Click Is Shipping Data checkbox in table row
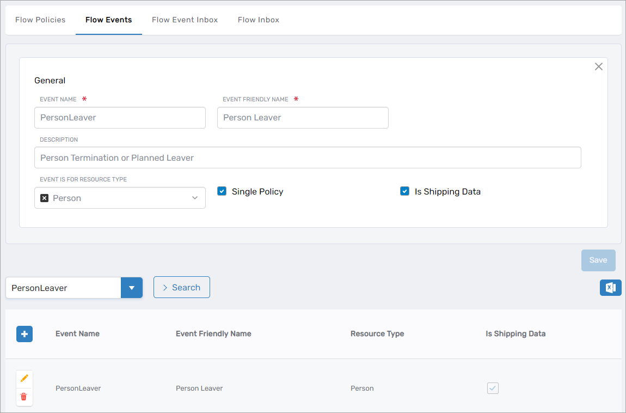 [493, 388]
